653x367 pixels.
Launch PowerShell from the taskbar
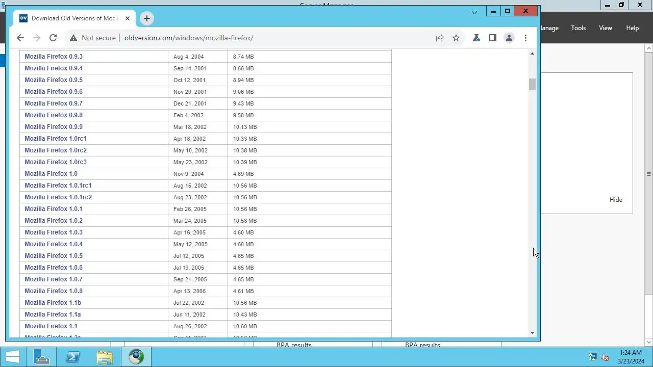[x=73, y=357]
